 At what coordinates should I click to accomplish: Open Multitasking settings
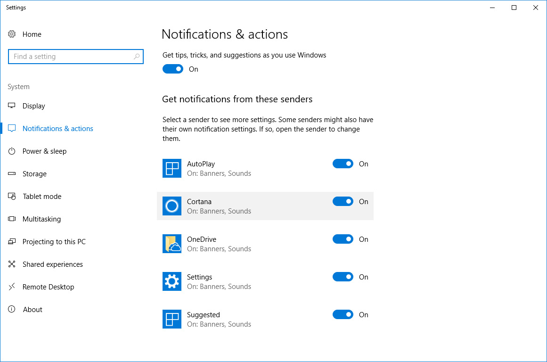[x=41, y=219]
